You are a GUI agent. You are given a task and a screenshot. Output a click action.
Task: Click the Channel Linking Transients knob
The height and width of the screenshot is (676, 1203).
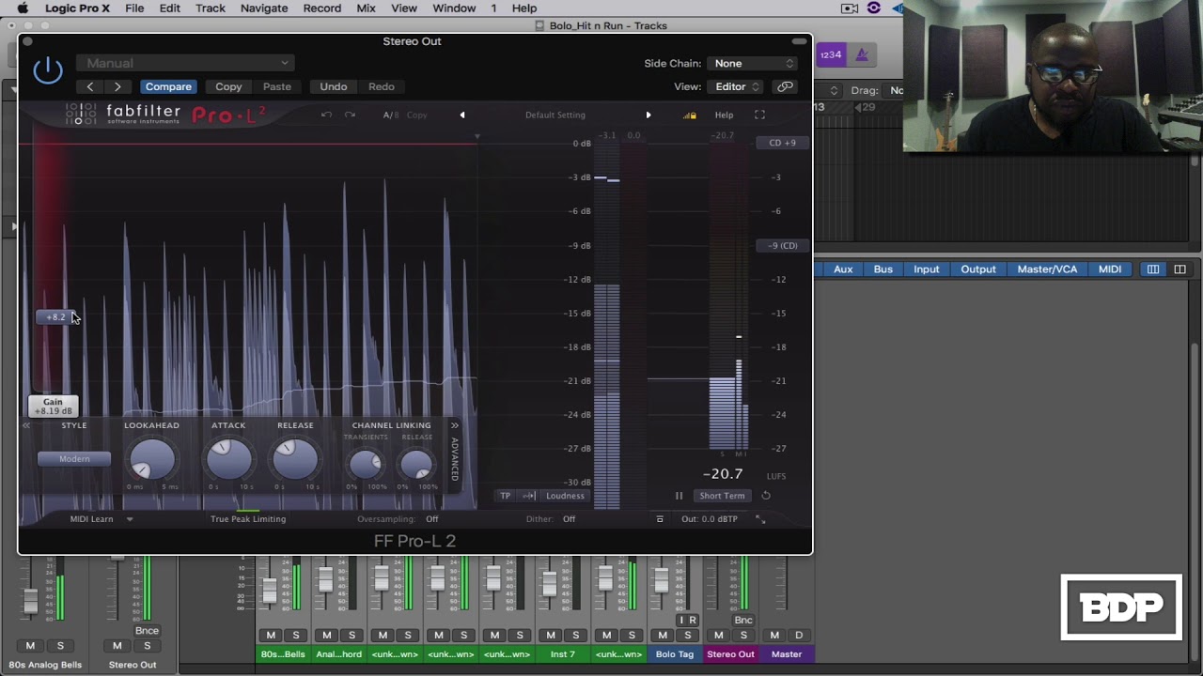pos(366,463)
